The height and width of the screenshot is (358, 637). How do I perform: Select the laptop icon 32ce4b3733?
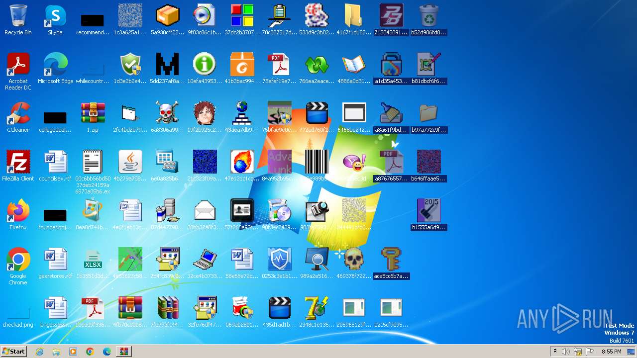[205, 264]
